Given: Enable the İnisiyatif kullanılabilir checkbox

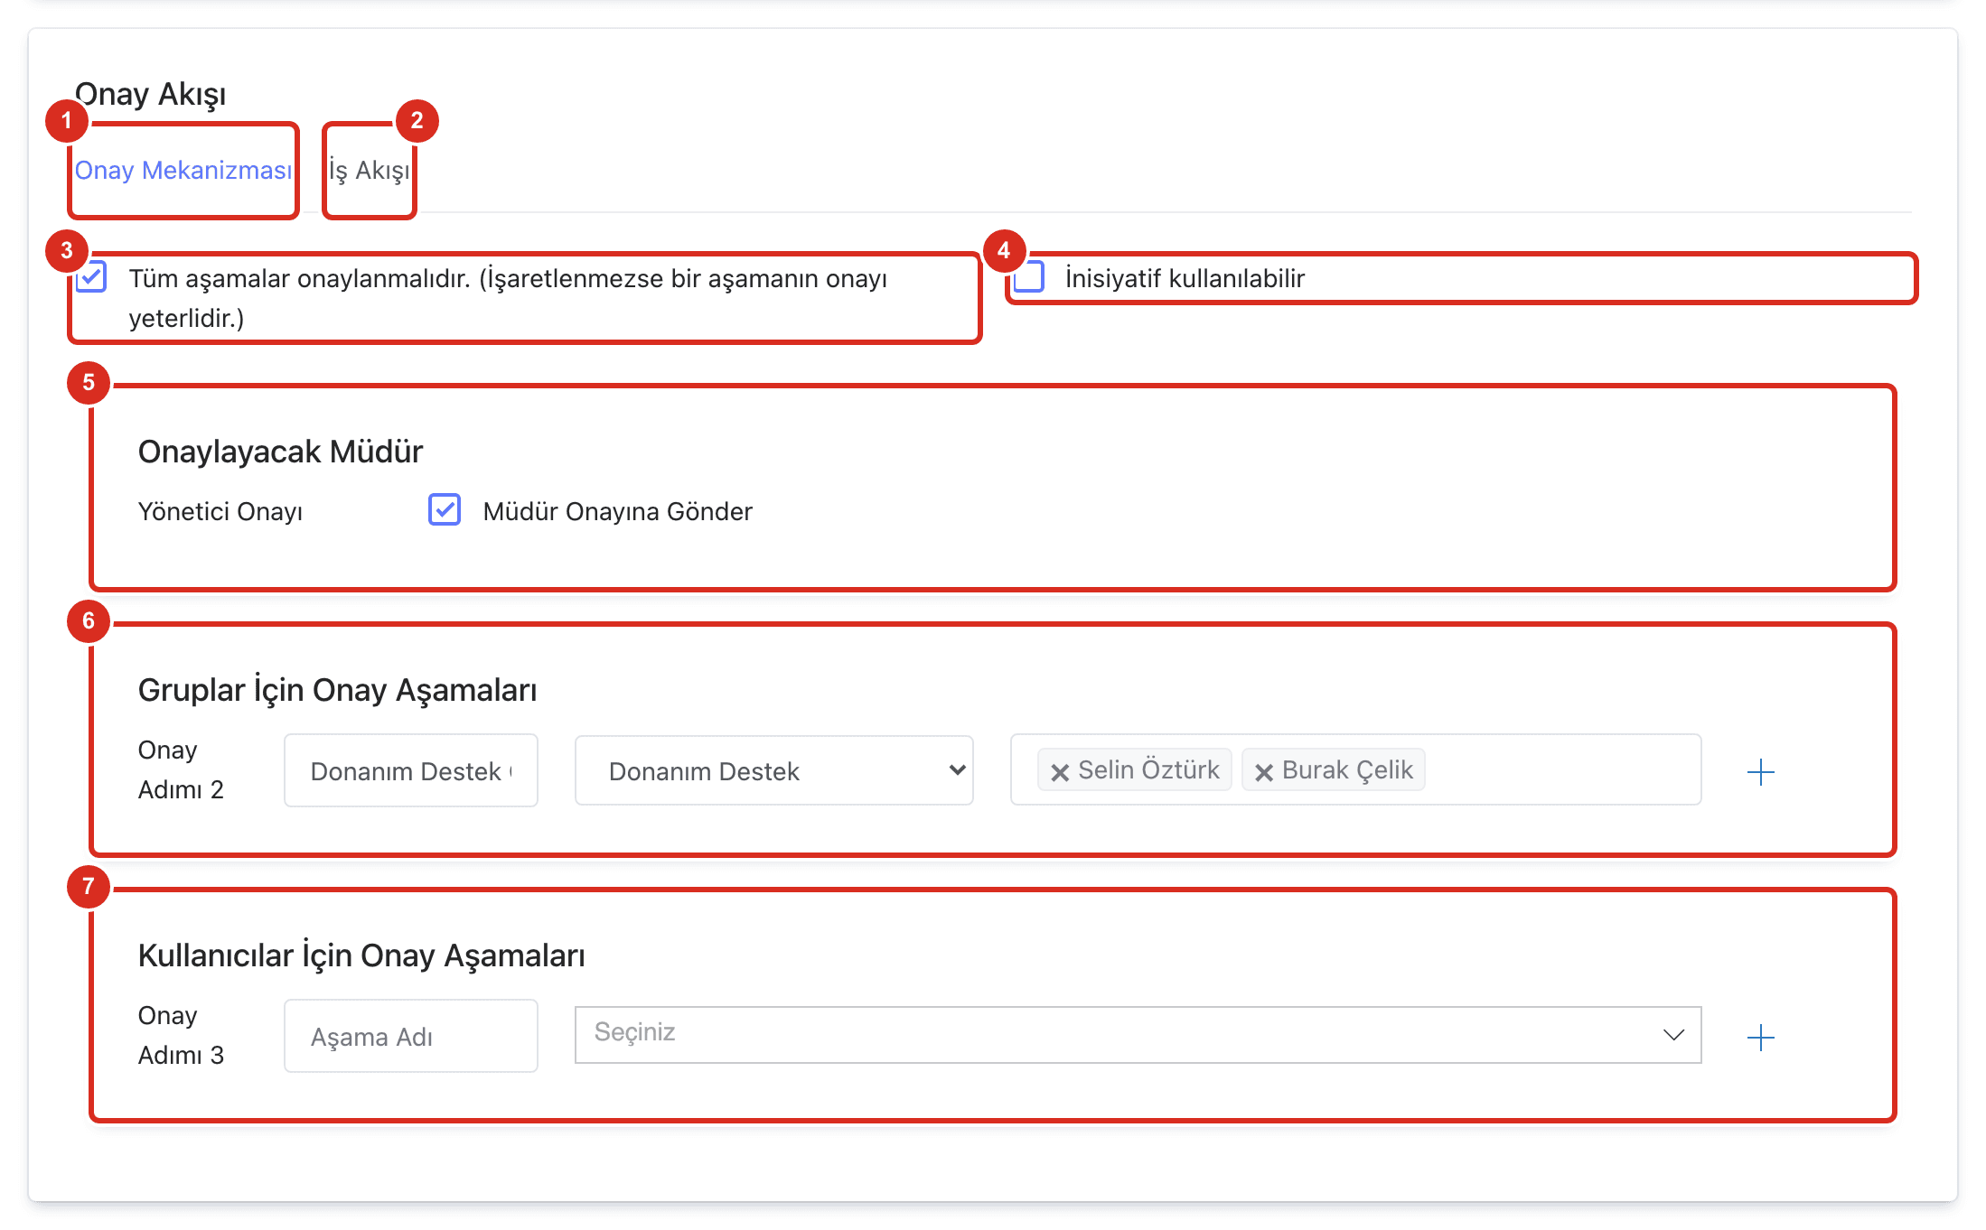Looking at the screenshot, I should click(1029, 277).
